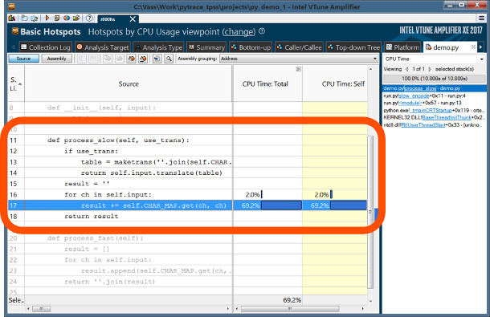This screenshot has width=490, height=317.
Task: Change the viewpoint via the change link
Action: pos(239,31)
